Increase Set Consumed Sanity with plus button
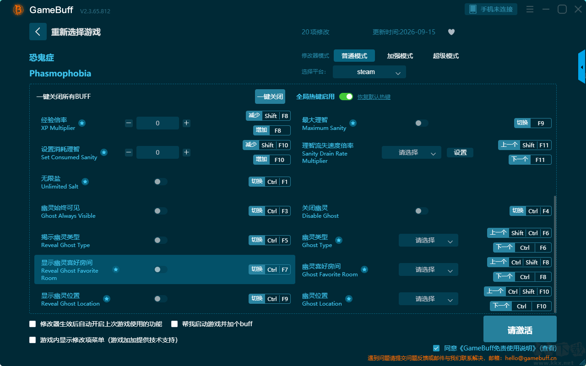The height and width of the screenshot is (366, 586). click(186, 152)
